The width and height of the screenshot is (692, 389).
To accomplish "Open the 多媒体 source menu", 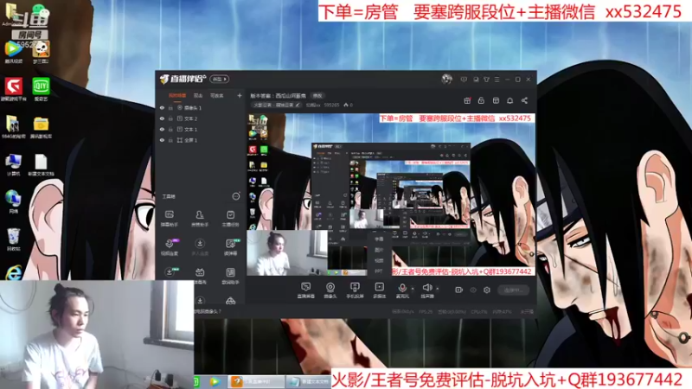I will [x=380, y=290].
